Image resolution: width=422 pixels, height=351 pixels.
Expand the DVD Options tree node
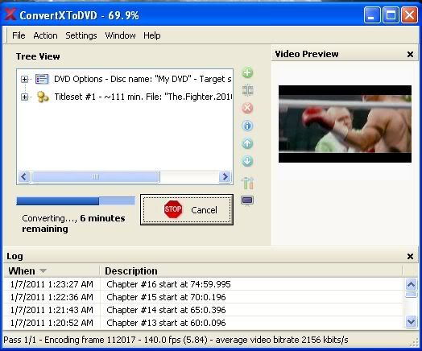click(x=24, y=79)
